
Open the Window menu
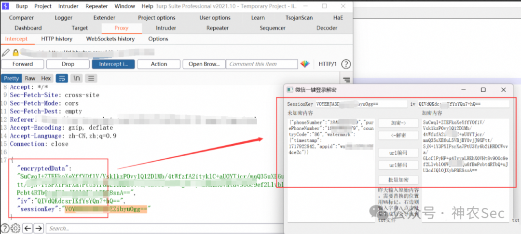coord(125,6)
